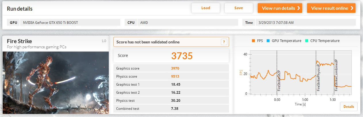Click the question mark help icon
363x117 pixels.
click(224, 42)
